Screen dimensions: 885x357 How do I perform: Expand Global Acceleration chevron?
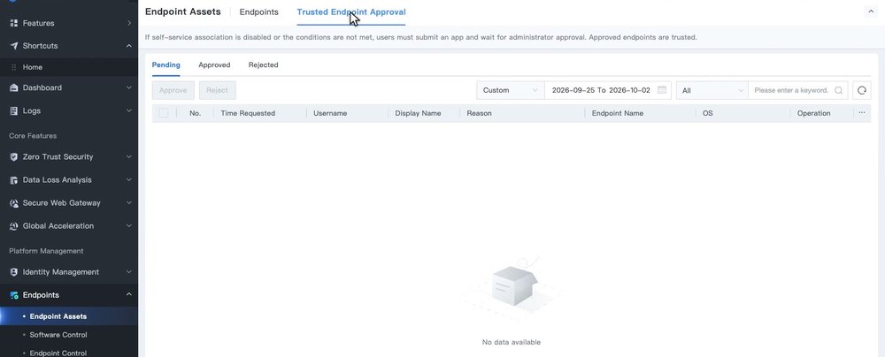pos(128,226)
